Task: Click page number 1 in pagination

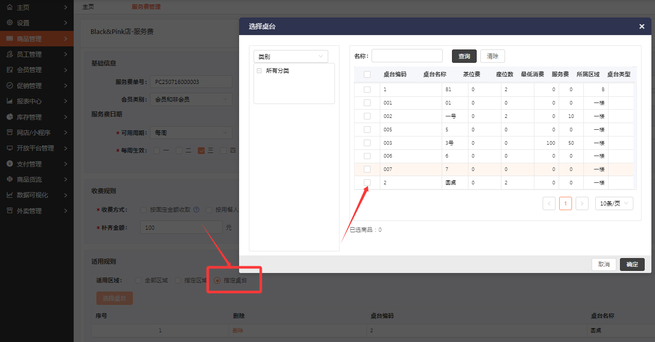Action: pos(565,203)
